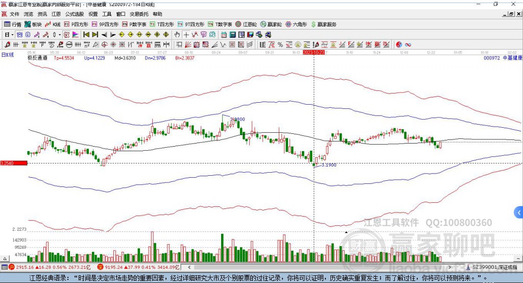Open the calculator icon
Viewport: 523px width, 283px height.
coord(232,35)
